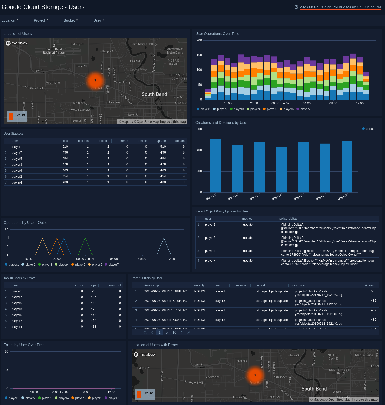Sort policy updates by the policy_deltas column

tap(288, 219)
